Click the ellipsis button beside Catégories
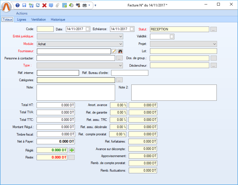The height and width of the screenshot is (185, 238). [x=119, y=80]
